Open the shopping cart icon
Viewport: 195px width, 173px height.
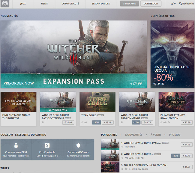click(x=172, y=4)
